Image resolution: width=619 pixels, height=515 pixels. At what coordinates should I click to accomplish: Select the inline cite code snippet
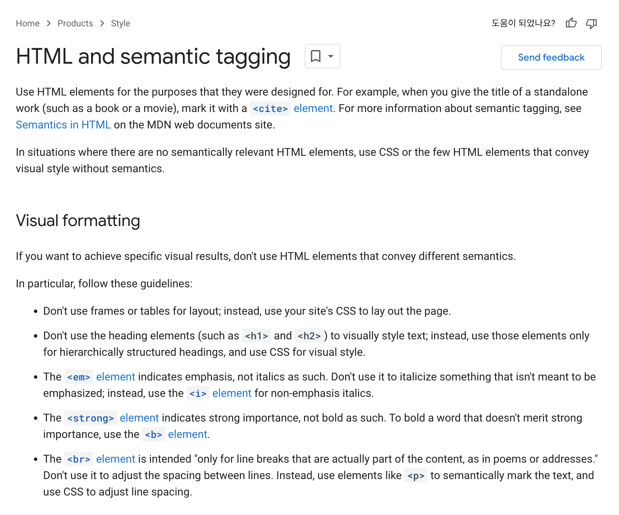tap(270, 109)
